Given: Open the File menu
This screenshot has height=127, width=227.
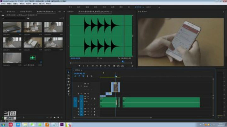Looking at the screenshot, I should [x=3, y=3].
